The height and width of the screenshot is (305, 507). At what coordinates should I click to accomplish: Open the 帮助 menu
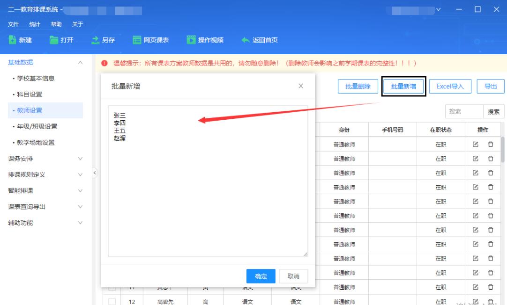56,24
